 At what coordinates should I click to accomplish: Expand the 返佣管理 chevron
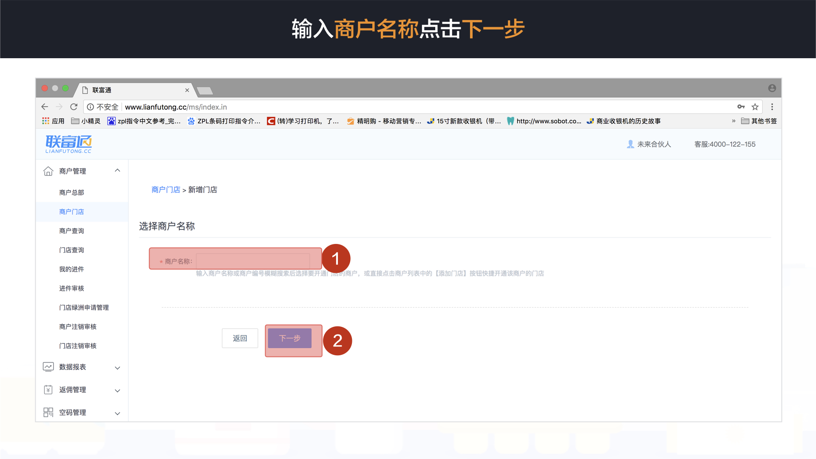pos(118,391)
